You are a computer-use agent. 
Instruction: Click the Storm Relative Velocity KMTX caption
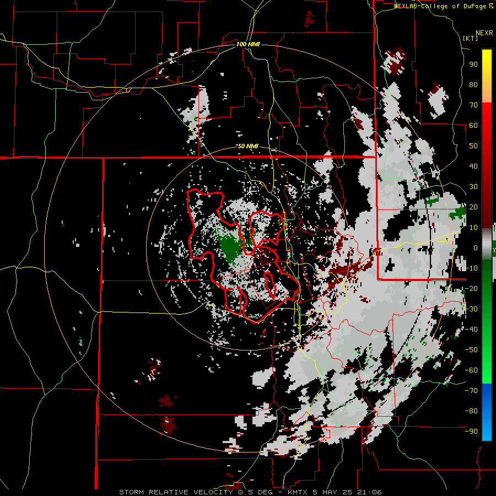(x=250, y=492)
